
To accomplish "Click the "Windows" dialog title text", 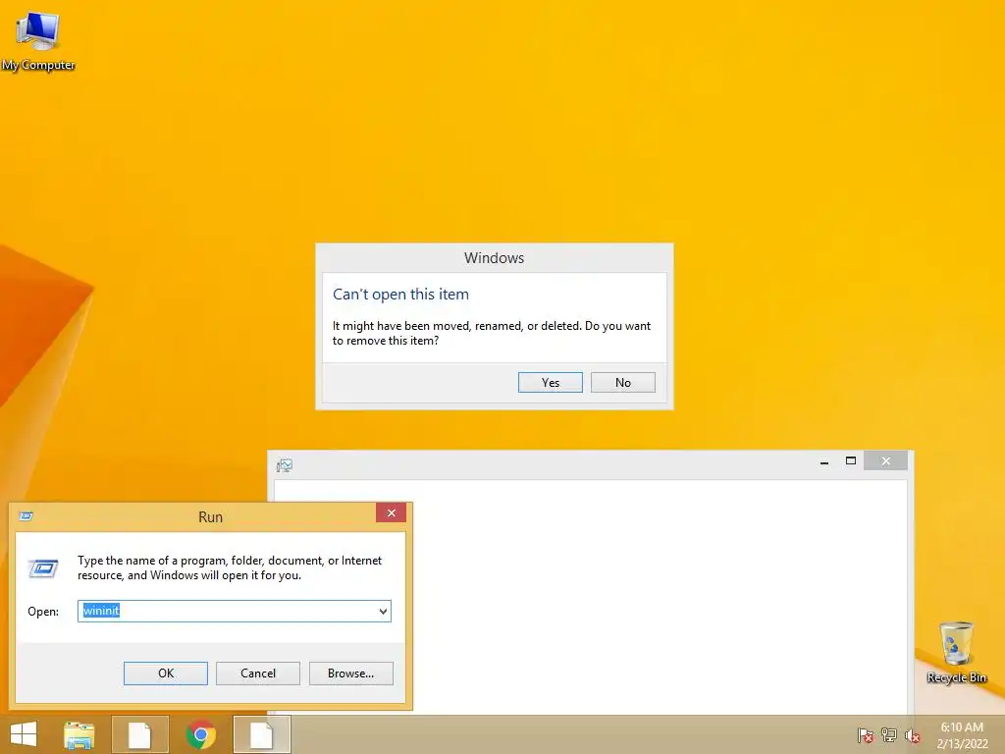I will [x=495, y=258].
